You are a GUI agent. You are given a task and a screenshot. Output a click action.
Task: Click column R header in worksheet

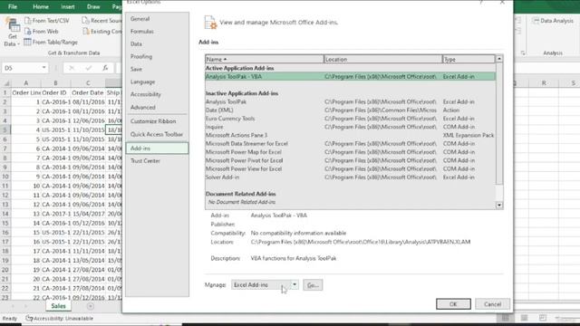coord(544,83)
